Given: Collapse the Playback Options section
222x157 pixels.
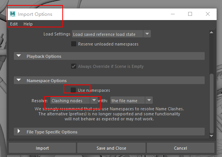Looking at the screenshot, I should (x=19, y=56).
